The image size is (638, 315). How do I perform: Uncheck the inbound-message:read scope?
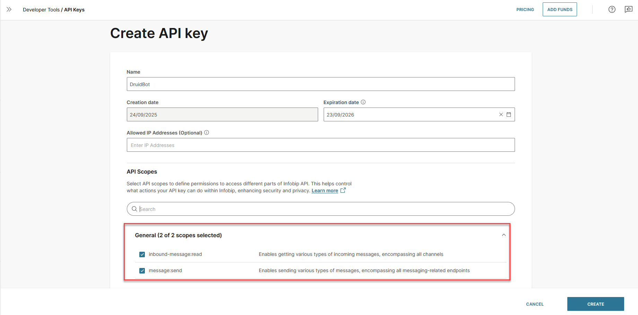click(142, 254)
